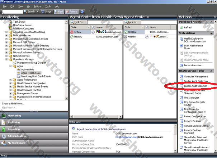Click the Search toolbar button
217x158 pixels.
(x=29, y=12)
